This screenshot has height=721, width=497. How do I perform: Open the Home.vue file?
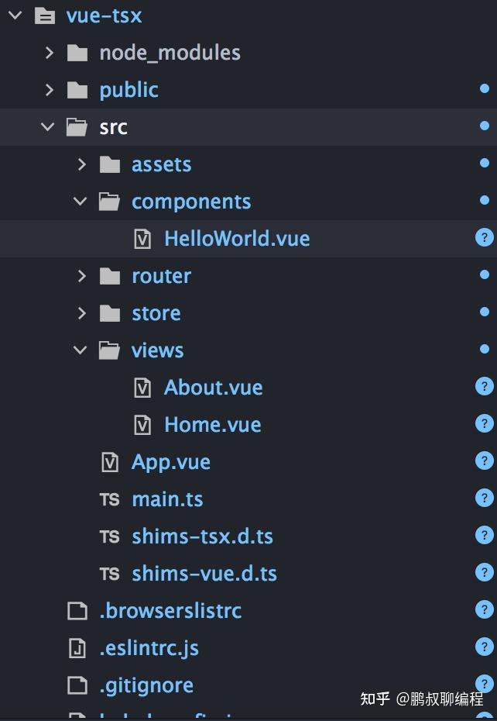212,425
